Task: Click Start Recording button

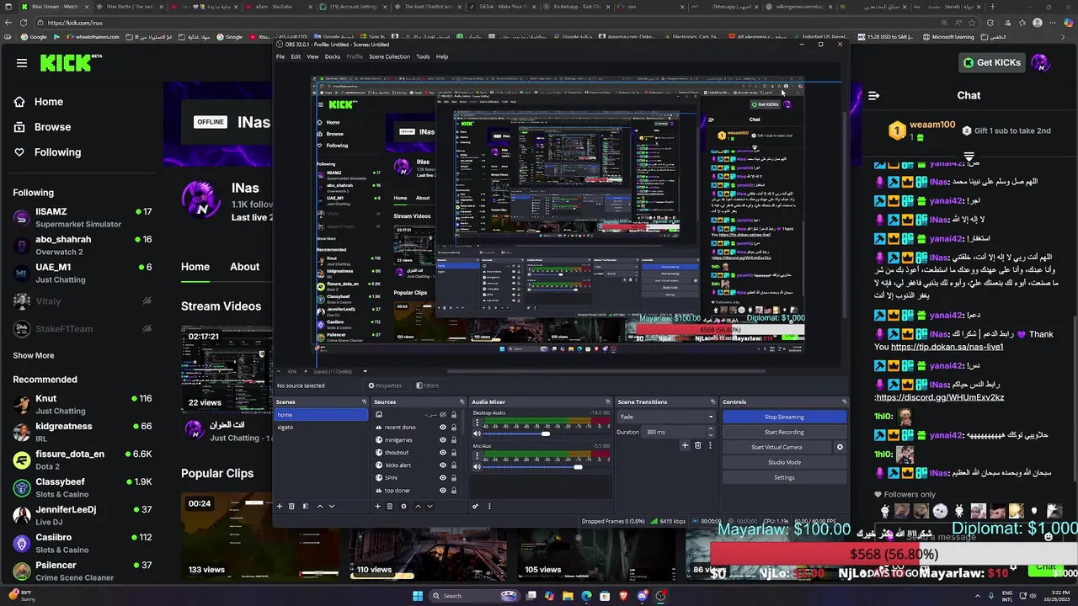Action: click(784, 432)
